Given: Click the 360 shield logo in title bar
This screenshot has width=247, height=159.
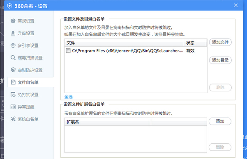Looking at the screenshot, I should coord(9,6).
